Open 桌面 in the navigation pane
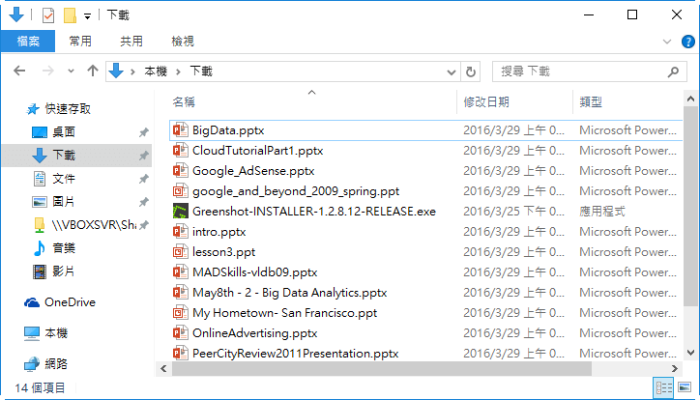The image size is (700, 400). click(x=64, y=132)
